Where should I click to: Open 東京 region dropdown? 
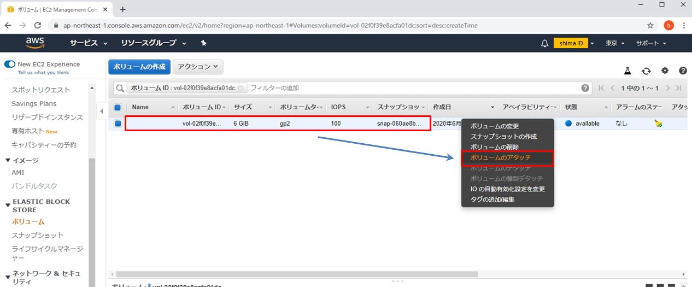click(615, 43)
